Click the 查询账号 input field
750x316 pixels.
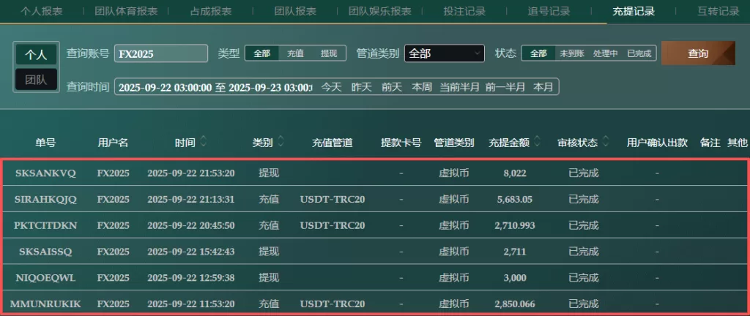click(x=161, y=53)
